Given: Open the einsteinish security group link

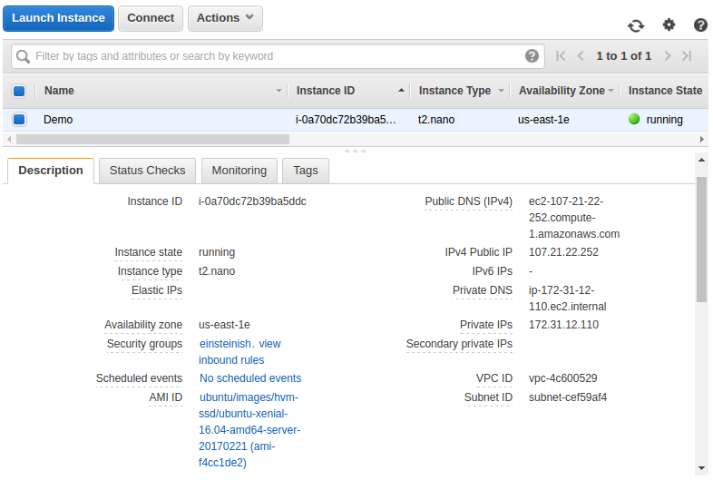Looking at the screenshot, I should tap(225, 344).
